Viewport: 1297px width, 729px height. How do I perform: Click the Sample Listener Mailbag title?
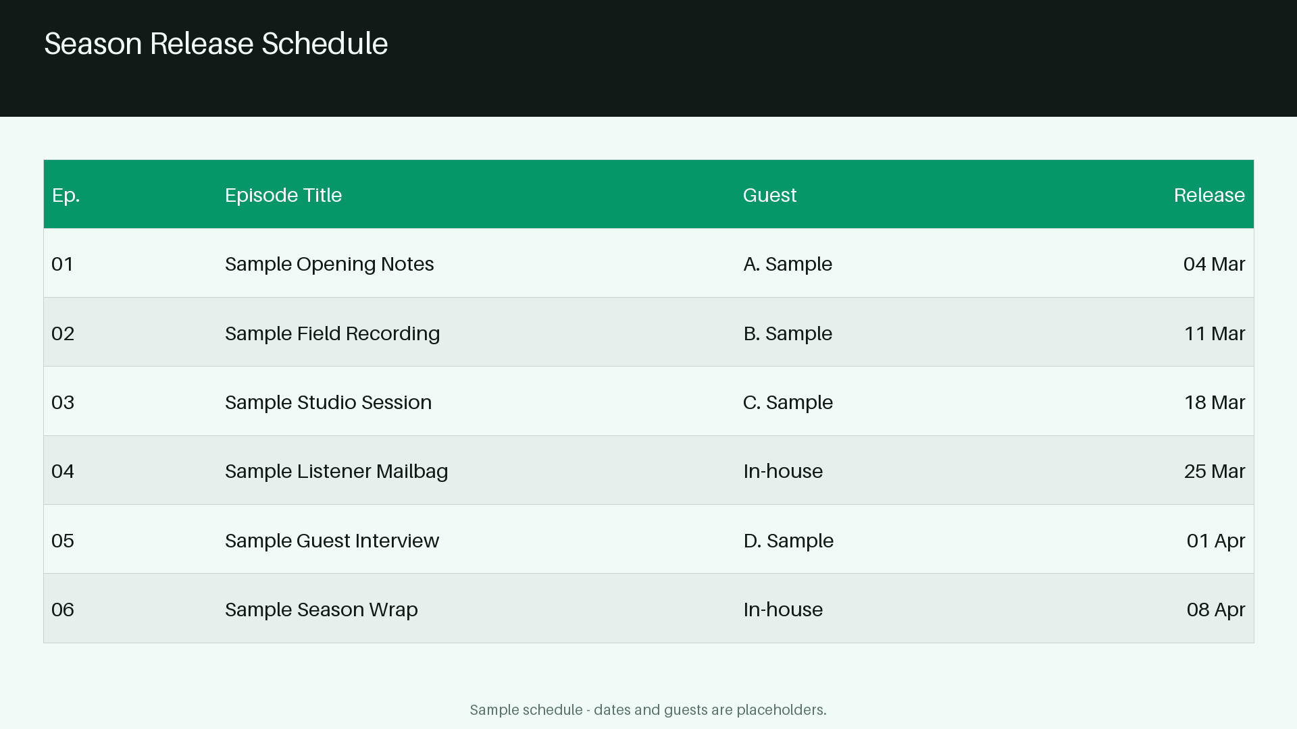(x=336, y=472)
